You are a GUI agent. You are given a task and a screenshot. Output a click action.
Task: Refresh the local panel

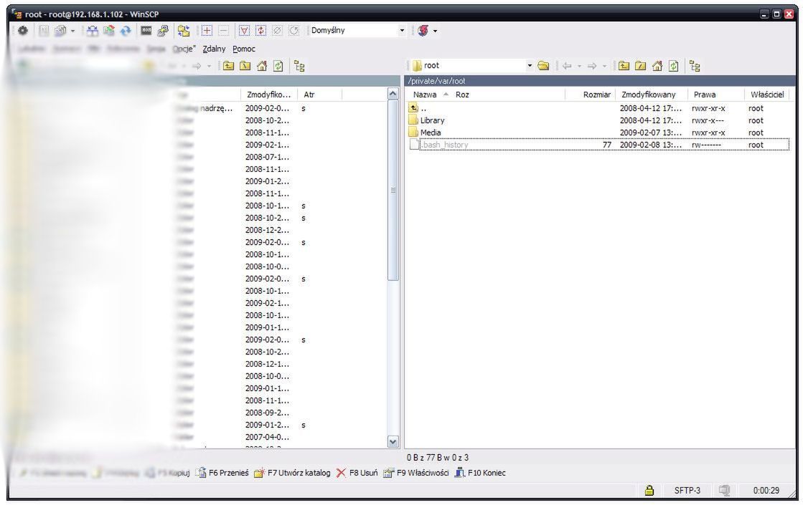click(x=278, y=66)
